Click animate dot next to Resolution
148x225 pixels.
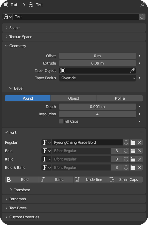click(140, 114)
